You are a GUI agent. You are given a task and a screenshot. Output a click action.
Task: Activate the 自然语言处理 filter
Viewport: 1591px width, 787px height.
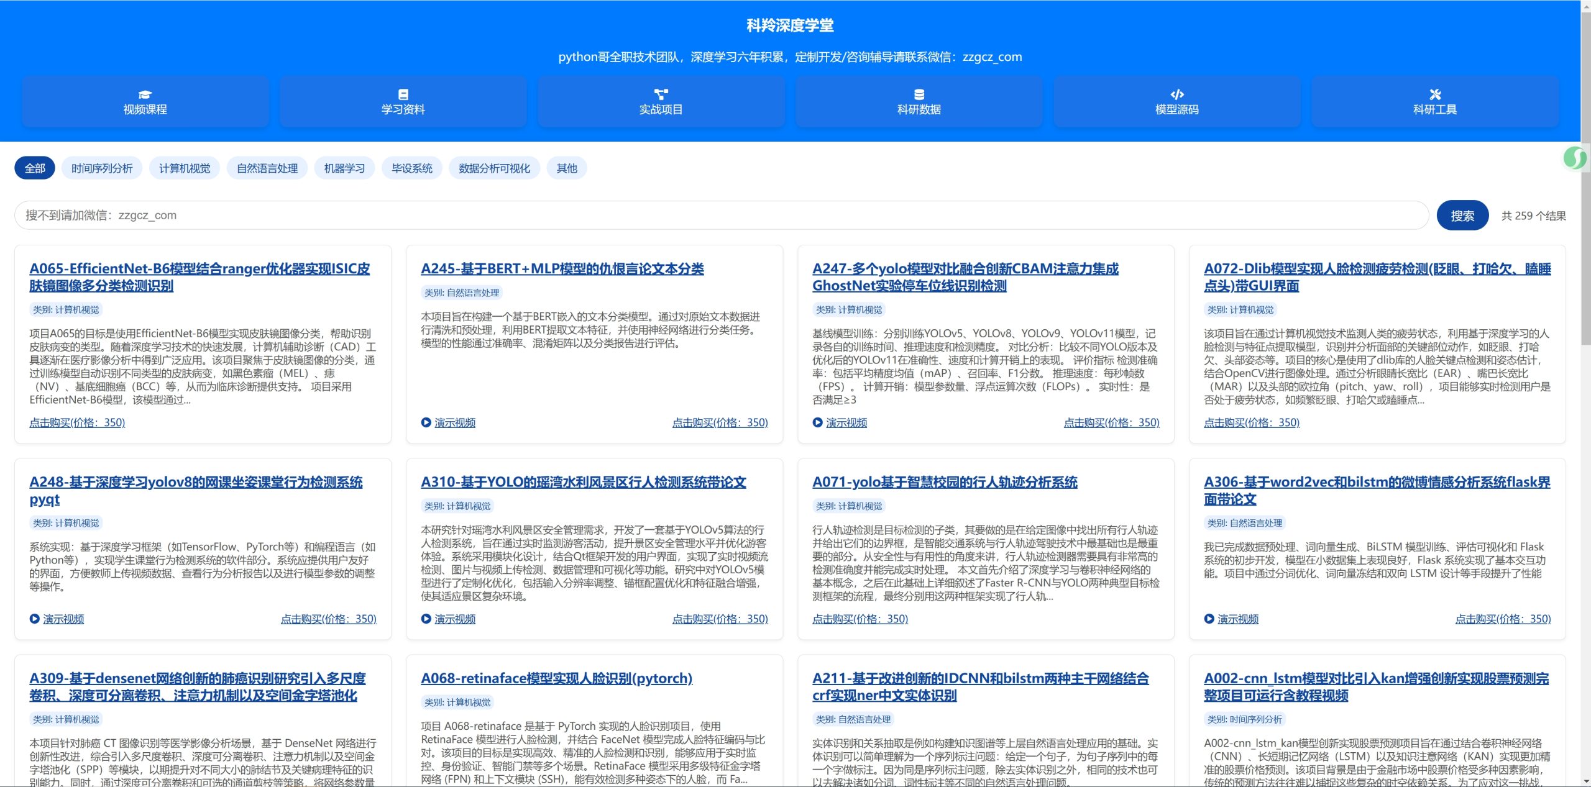coord(267,168)
